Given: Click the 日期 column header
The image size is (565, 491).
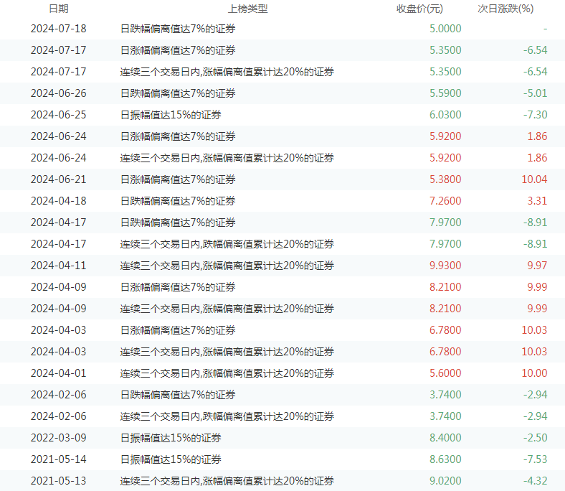Looking at the screenshot, I should click(58, 9).
